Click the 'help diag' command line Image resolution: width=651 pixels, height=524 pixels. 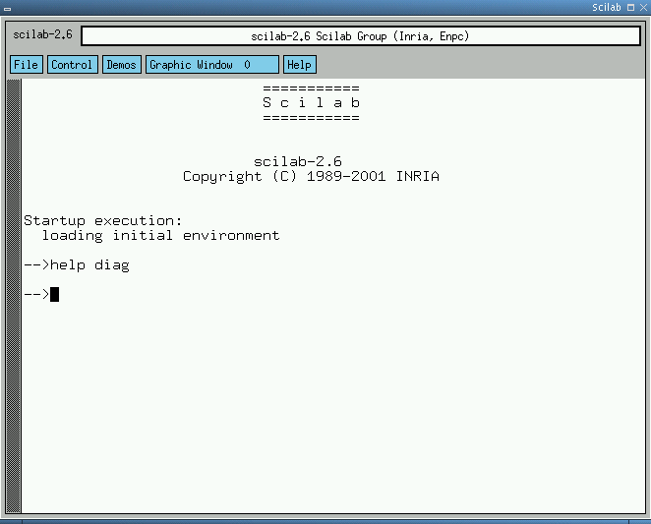(89, 265)
